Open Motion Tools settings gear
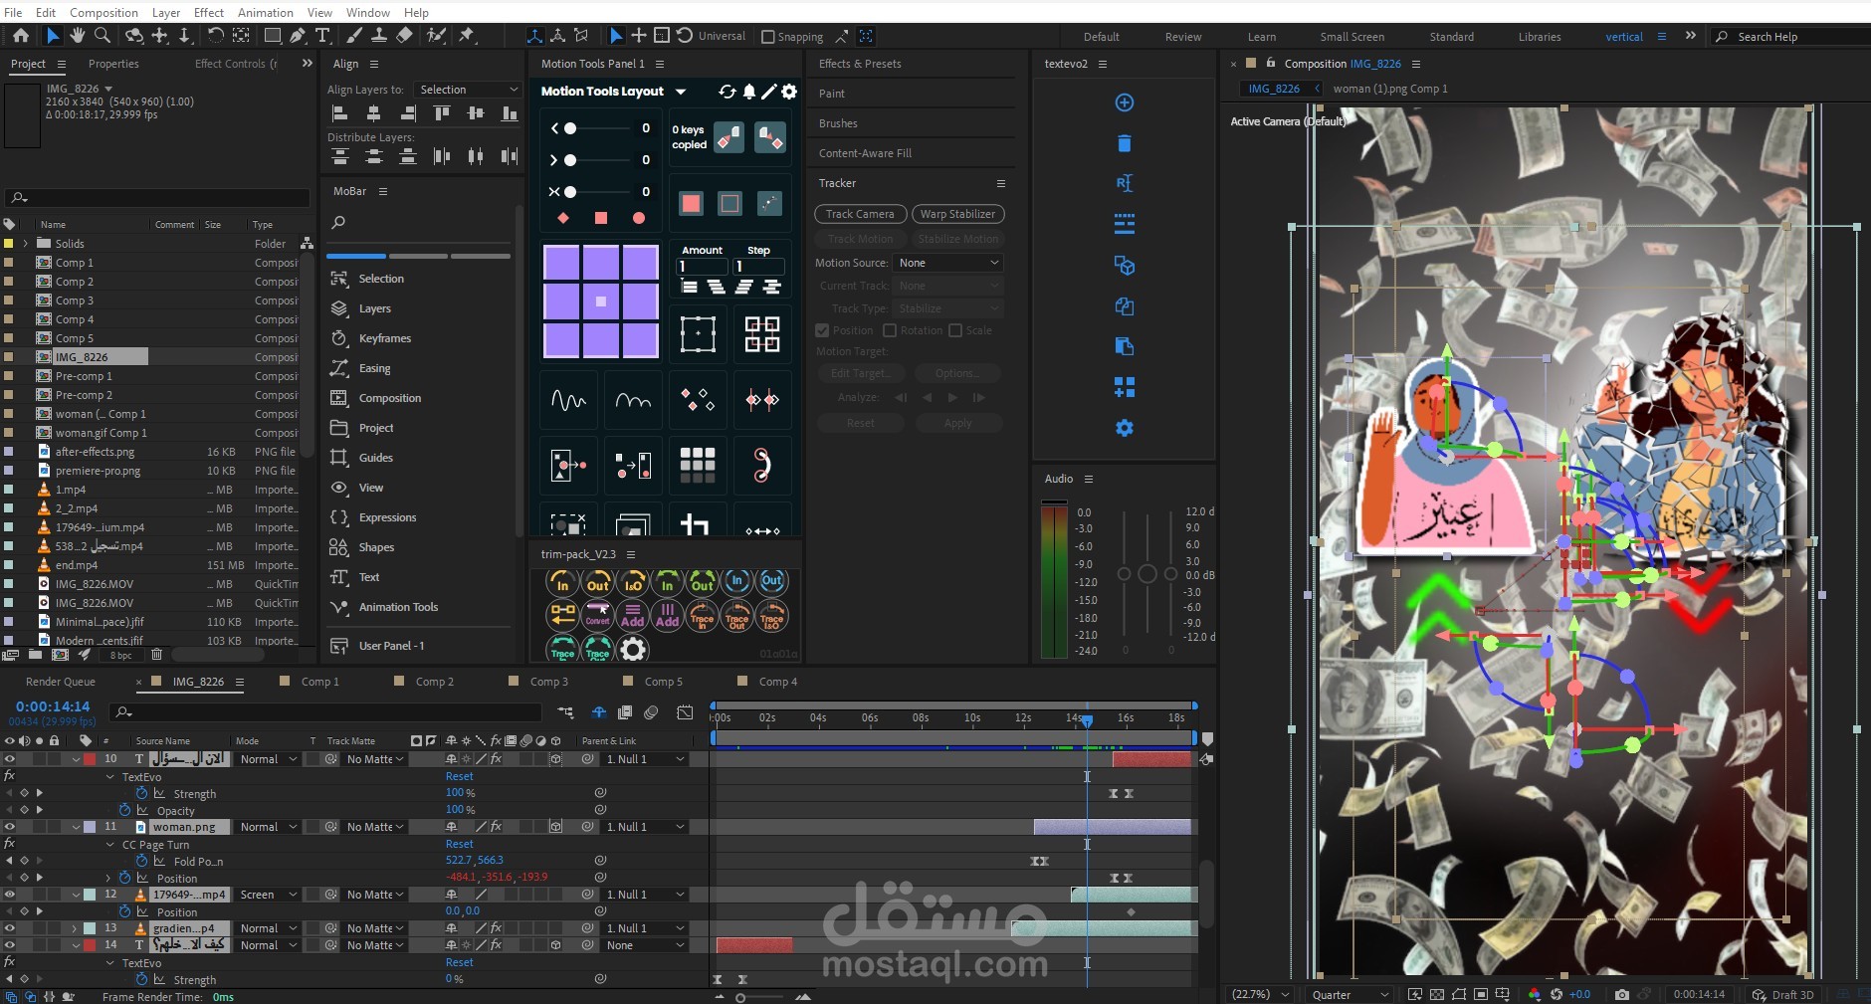Viewport: 1871px width, 1004px height. 789,92
